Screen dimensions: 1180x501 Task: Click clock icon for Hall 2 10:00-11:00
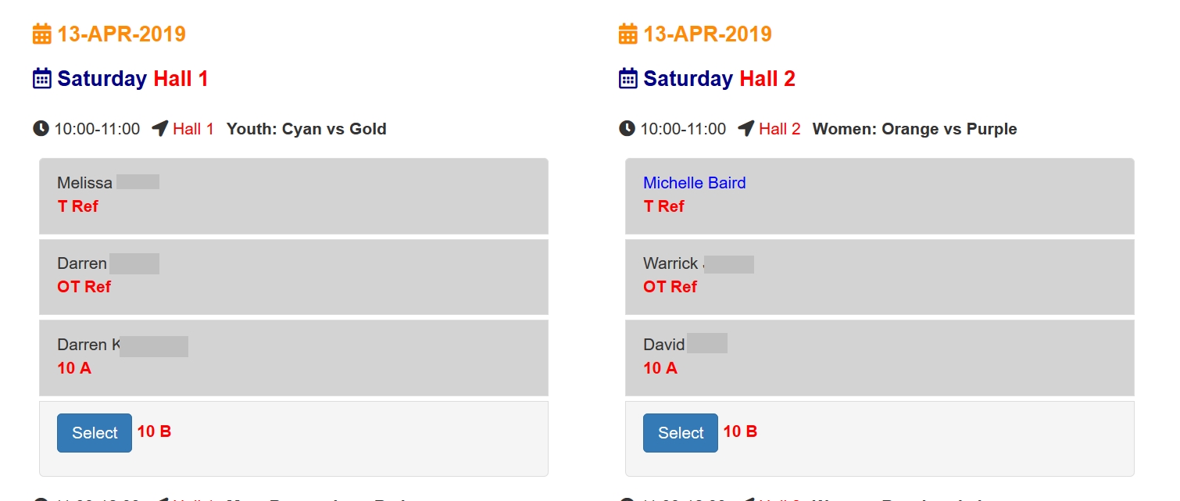coord(627,129)
